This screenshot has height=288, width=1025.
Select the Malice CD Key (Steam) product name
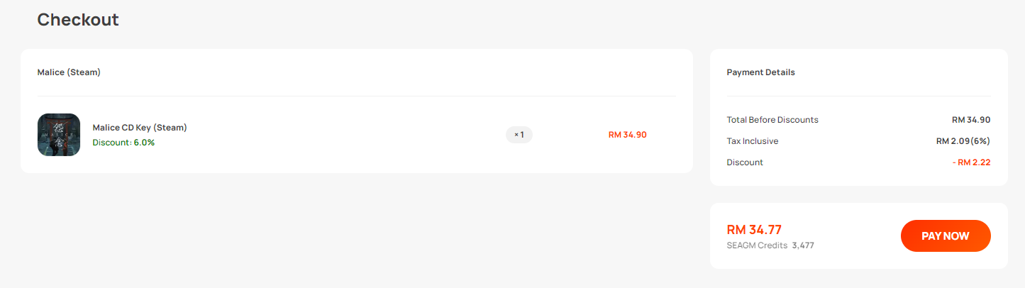click(x=140, y=128)
